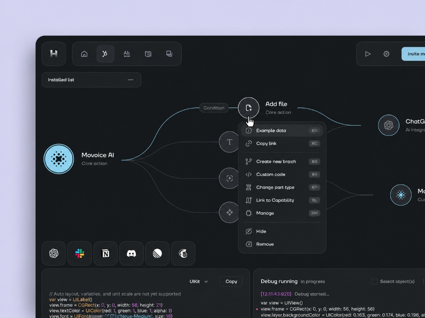Select the four-diamonds component node
Image resolution: width=425 pixels, height=318 pixels.
pos(229,212)
